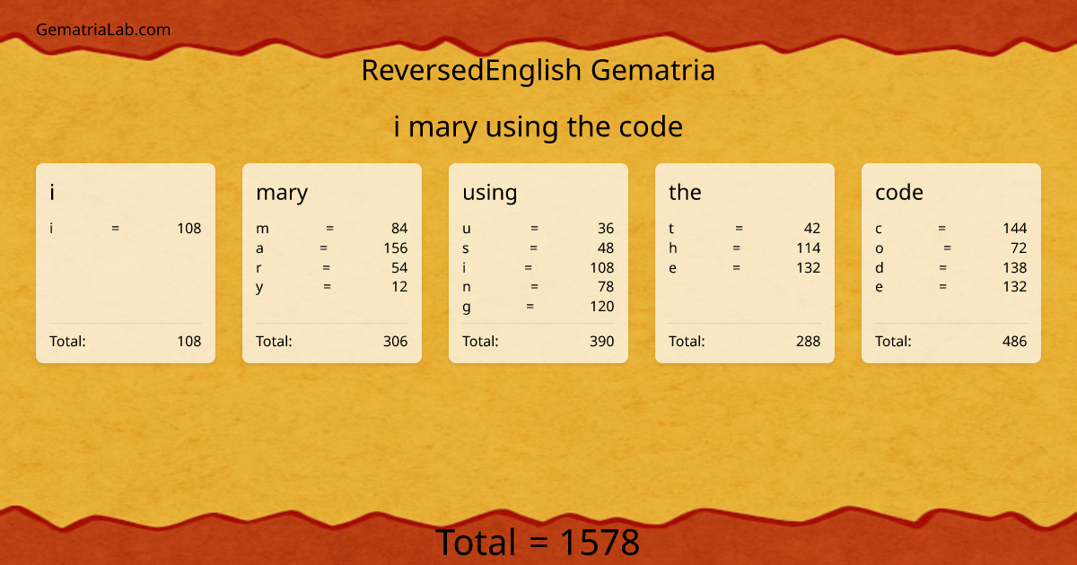Click the value 54 for letter r

coord(399,267)
